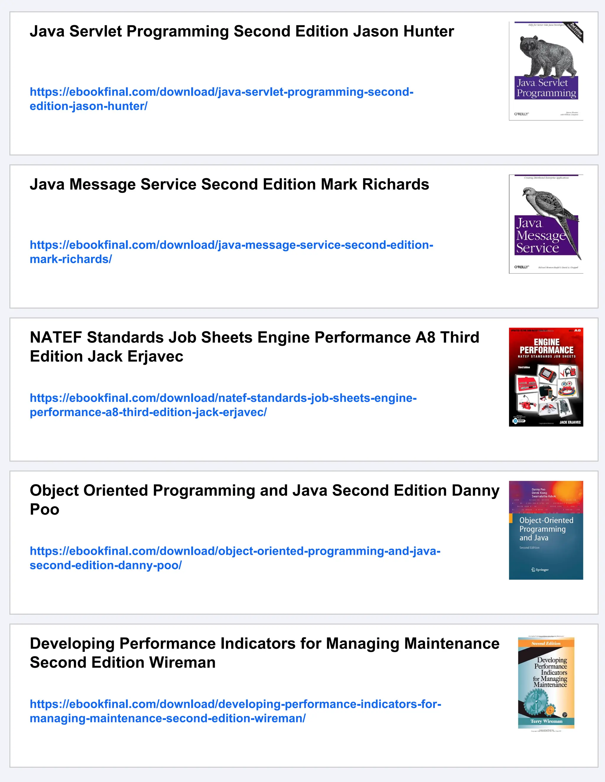The image size is (605, 782).
Task: Select Java Message Service title heading
Action: 229,185
